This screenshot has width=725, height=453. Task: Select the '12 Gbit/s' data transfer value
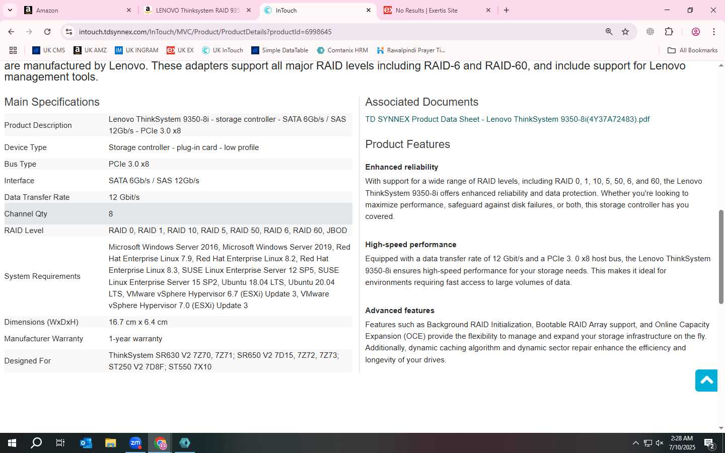point(124,197)
